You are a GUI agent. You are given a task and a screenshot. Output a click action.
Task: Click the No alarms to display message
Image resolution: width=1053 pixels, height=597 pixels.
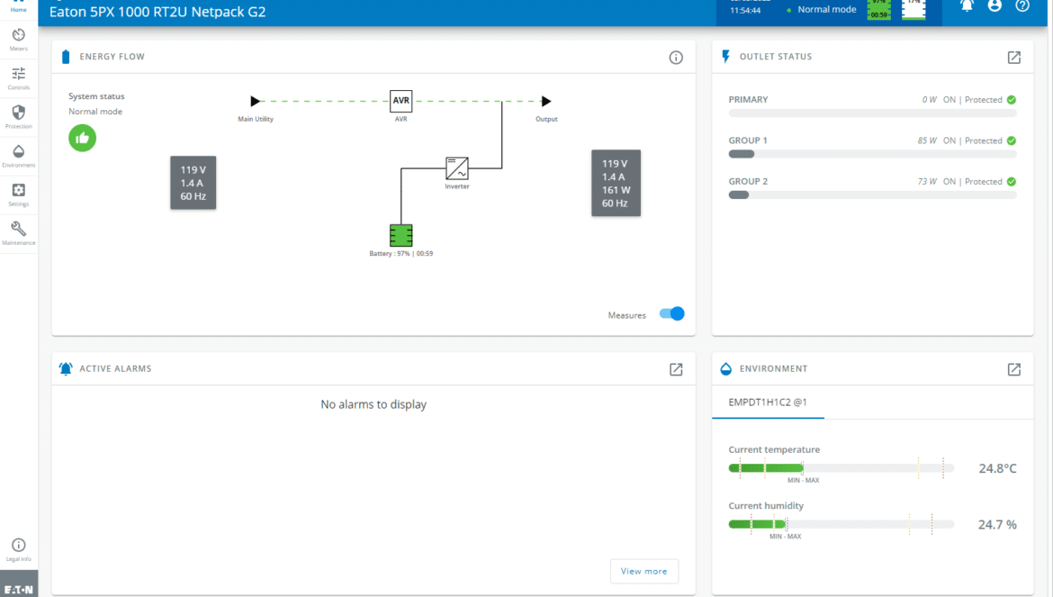tap(373, 404)
